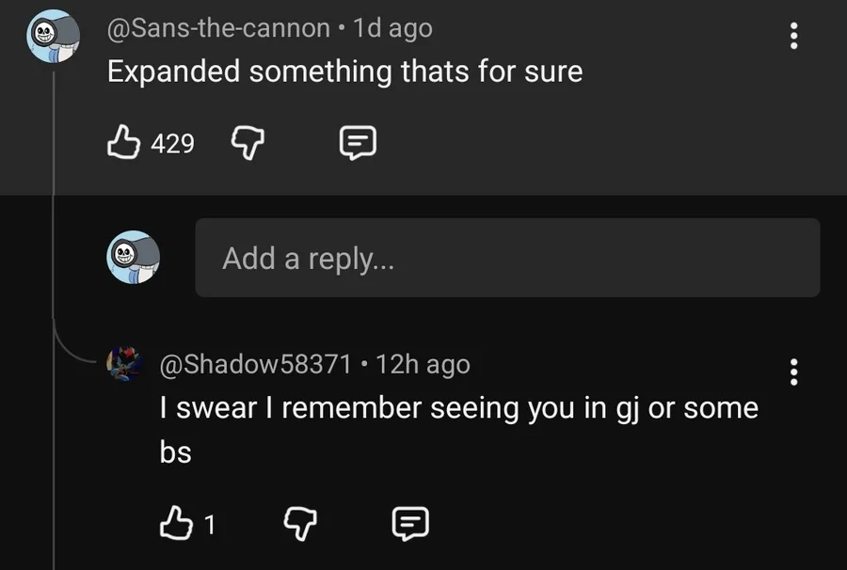Click the "12h ago" timestamp
847x570 pixels.
423,364
